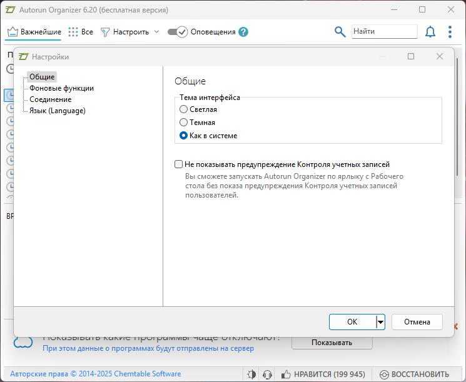This screenshot has height=382, width=466.
Task: Confirm settings with the OK button
Action: (x=353, y=322)
